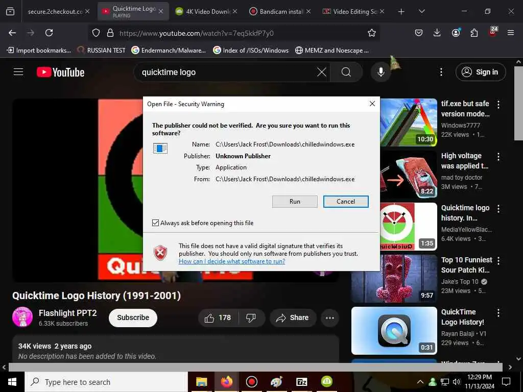Open YouTube settings three-dot menu
The width and height of the screenshot is (523, 392).
coord(441,72)
